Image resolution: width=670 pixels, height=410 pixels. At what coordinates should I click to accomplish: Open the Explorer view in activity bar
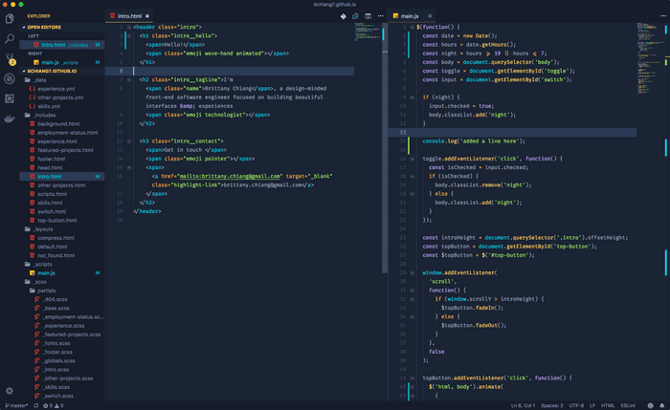(10, 18)
